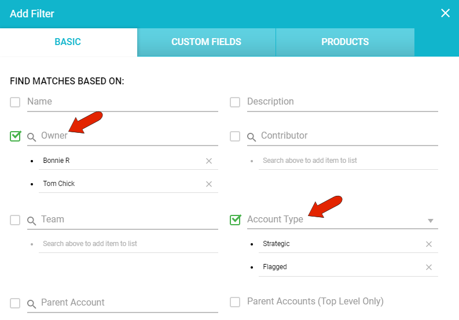The width and height of the screenshot is (459, 320).
Task: Uncheck the Owner filter checkbox
Action: click(x=15, y=136)
